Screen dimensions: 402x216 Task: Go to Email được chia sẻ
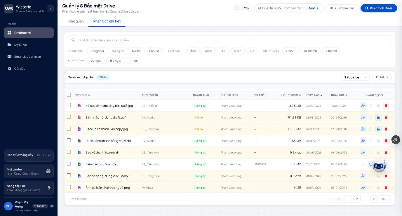pos(29,57)
